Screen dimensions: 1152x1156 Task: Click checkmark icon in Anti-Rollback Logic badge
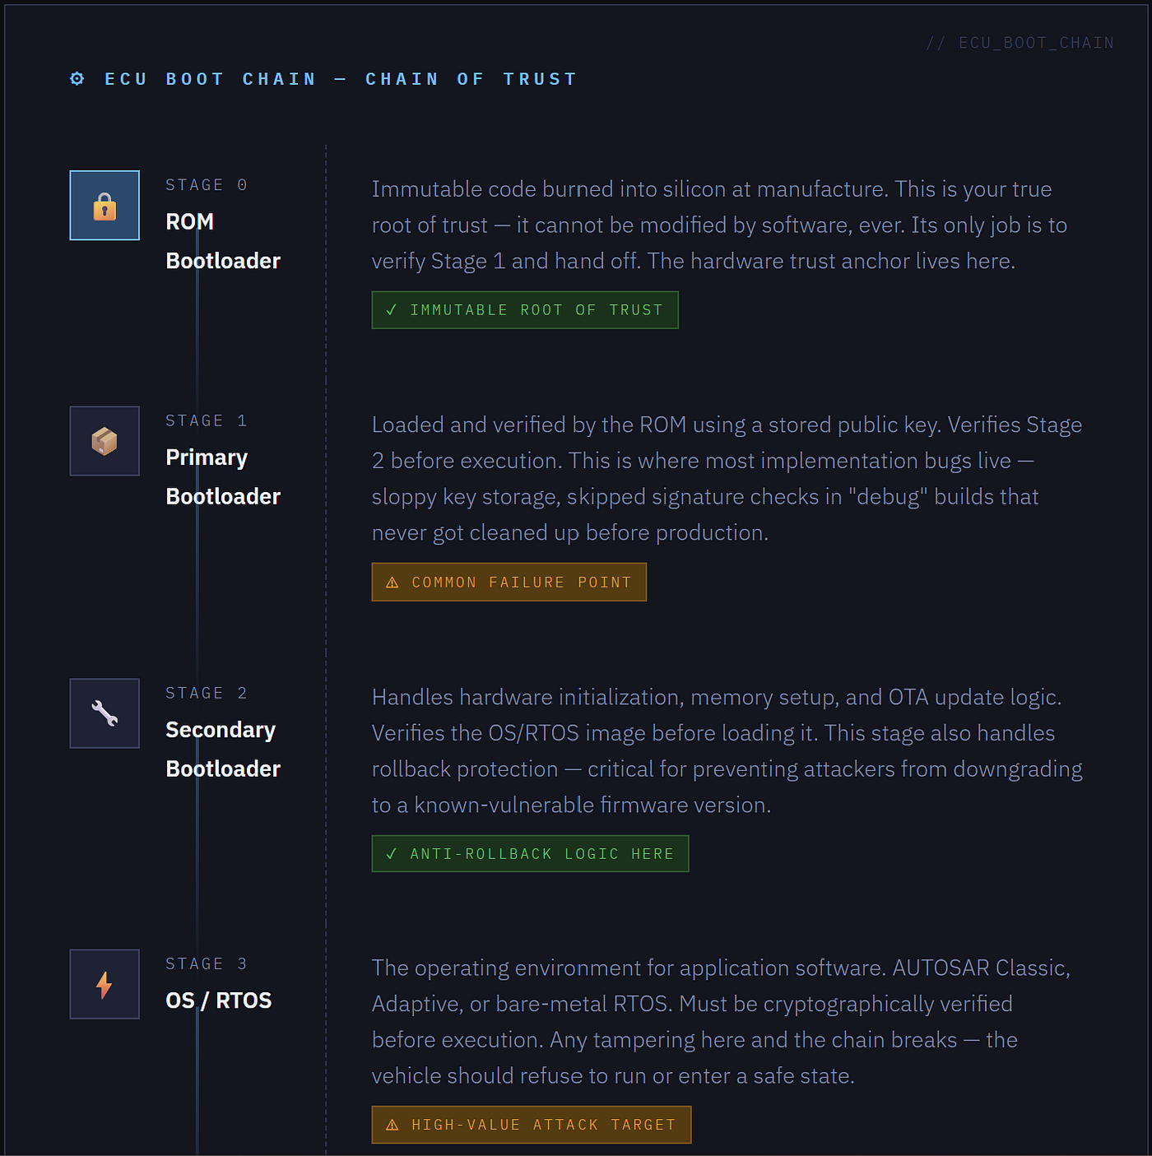pos(392,854)
